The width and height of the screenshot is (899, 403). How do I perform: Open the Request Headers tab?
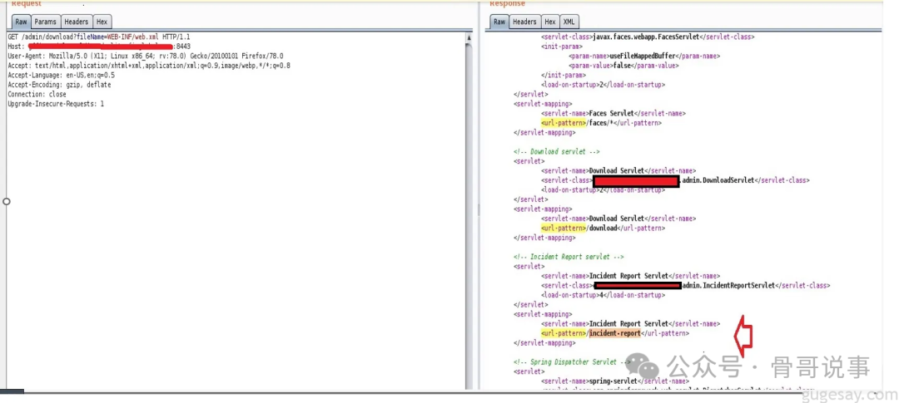(x=77, y=22)
